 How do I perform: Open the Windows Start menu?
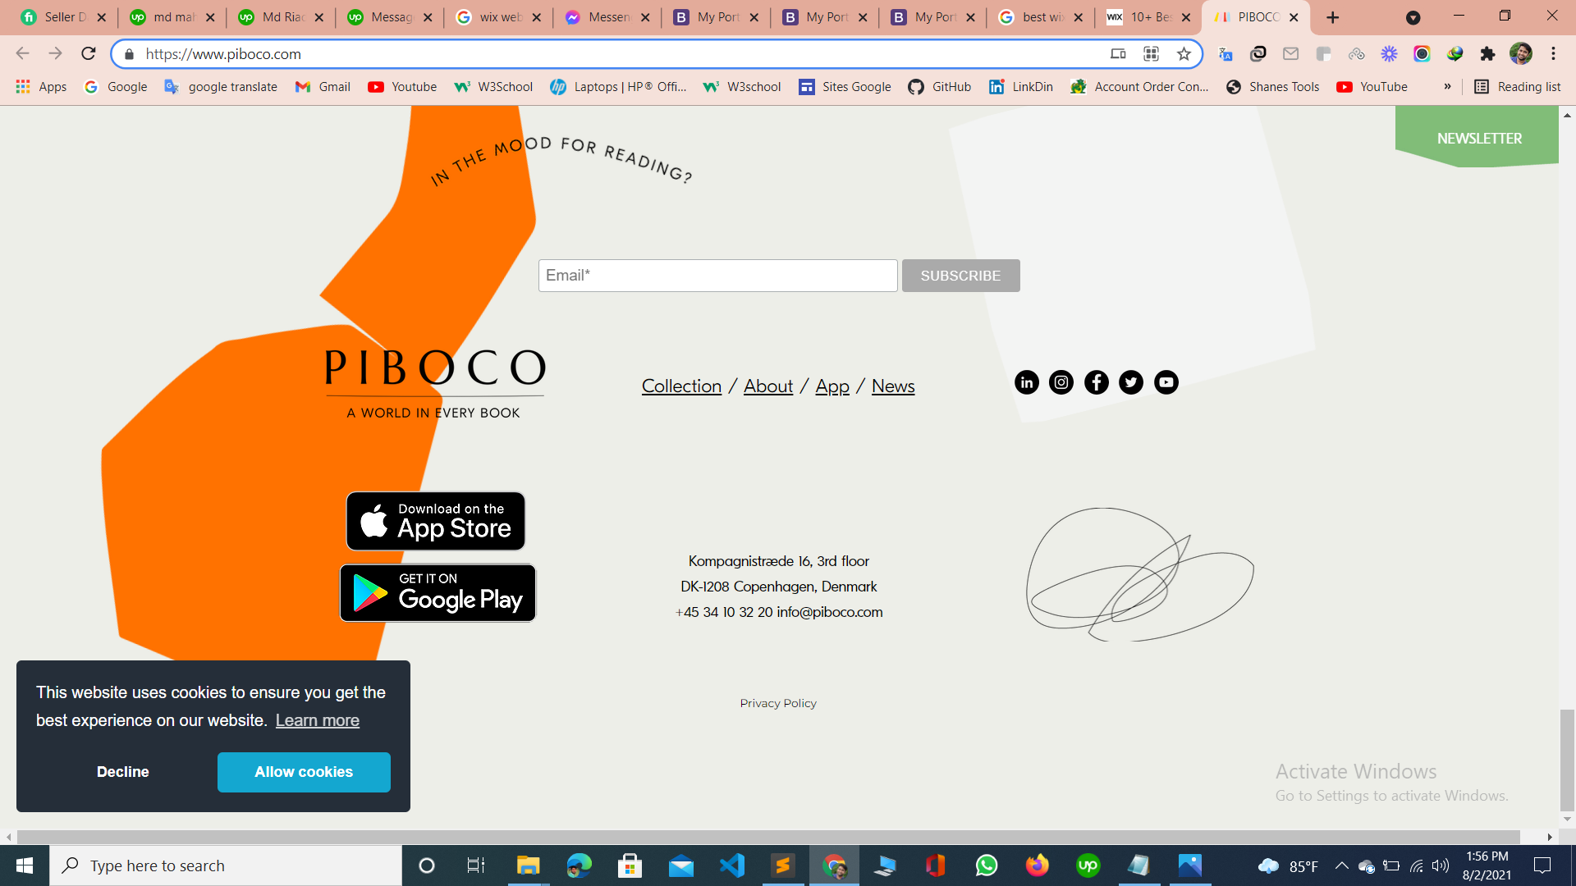pos(25,865)
